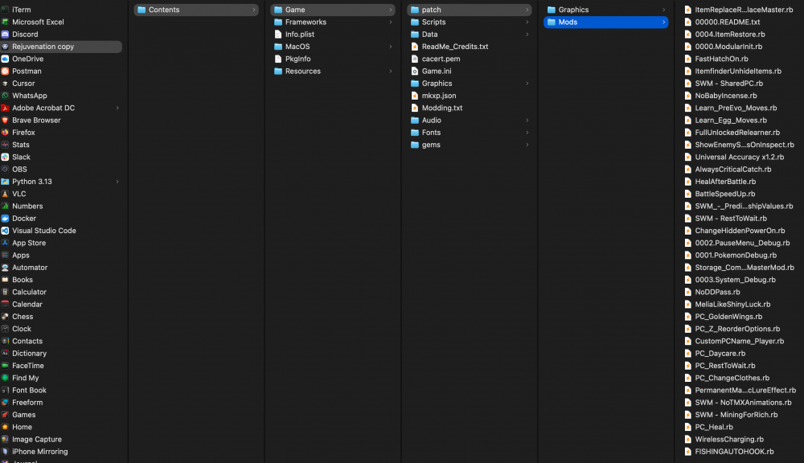This screenshot has height=463, width=804.
Task: Click the OBS app icon
Action: (x=5, y=169)
